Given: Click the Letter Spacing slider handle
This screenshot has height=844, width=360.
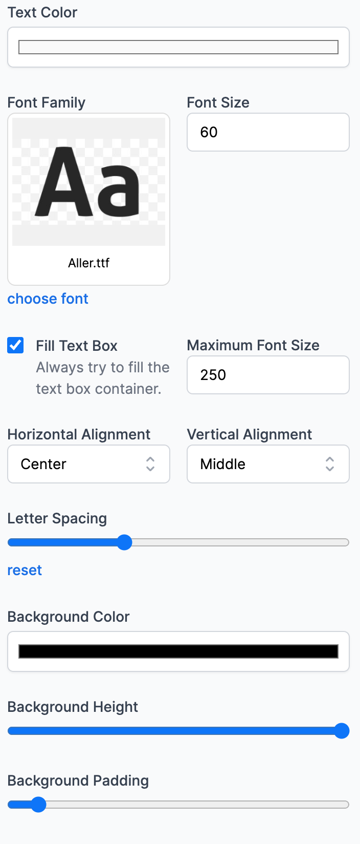Looking at the screenshot, I should pos(124,542).
